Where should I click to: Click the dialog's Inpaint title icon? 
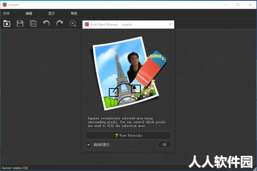pyautogui.click(x=87, y=25)
